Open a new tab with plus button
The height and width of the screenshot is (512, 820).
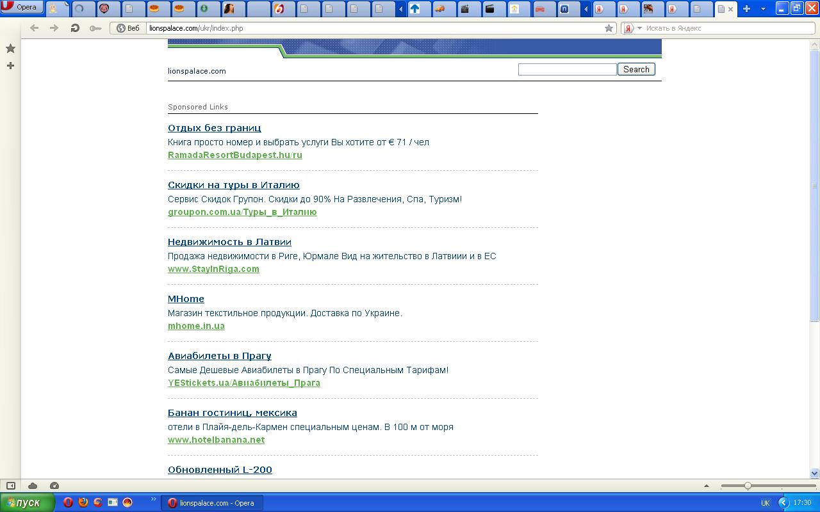(x=746, y=8)
